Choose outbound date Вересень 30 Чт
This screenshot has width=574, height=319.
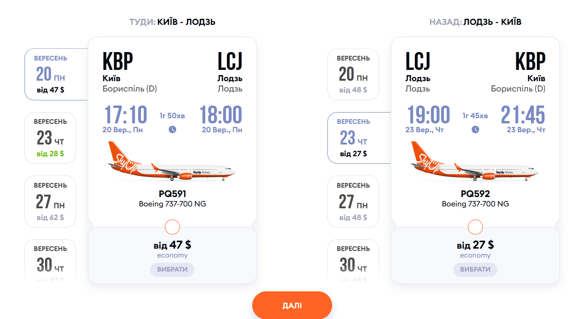pos(50,260)
